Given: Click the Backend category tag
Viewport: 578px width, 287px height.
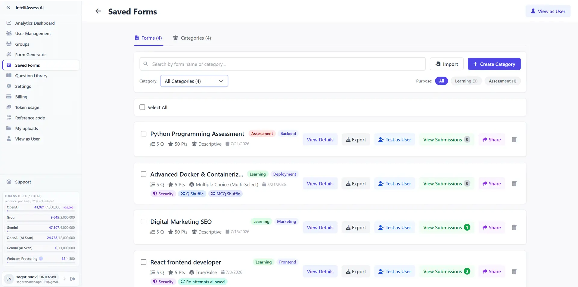Looking at the screenshot, I should [288, 134].
